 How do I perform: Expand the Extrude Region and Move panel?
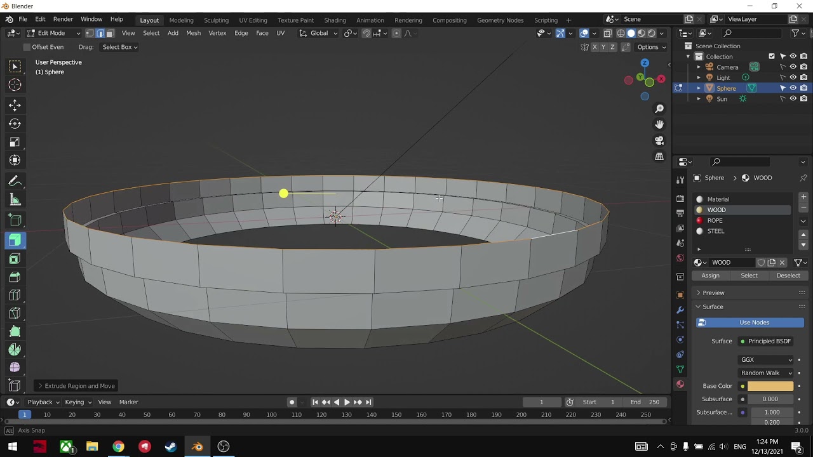(x=76, y=386)
